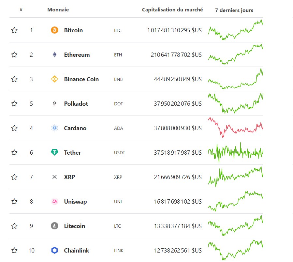Sort using the # column header
Viewport: 293px width, 262px height.
tap(21, 9)
